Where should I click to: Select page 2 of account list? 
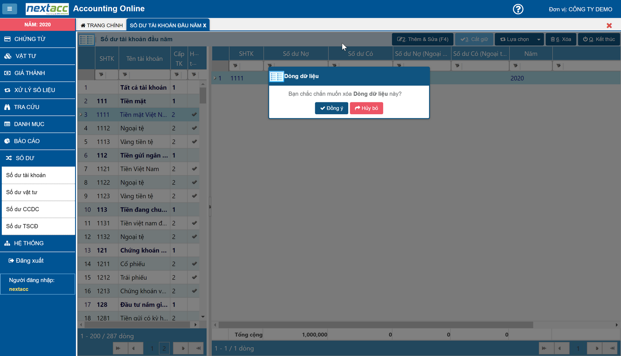pos(164,348)
